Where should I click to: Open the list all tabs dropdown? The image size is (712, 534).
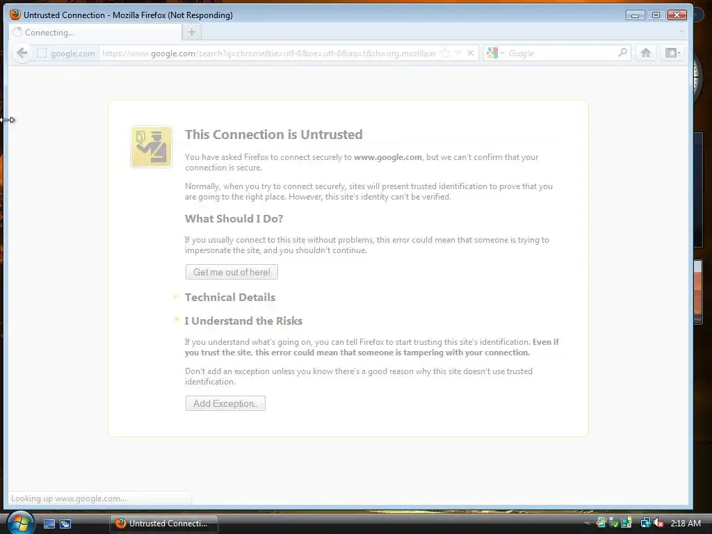[x=681, y=31]
